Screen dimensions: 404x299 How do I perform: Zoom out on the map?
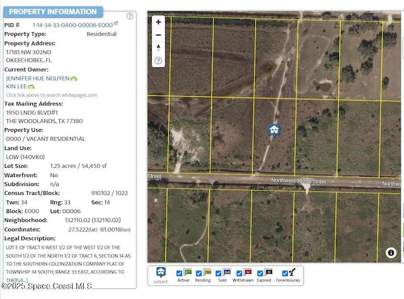tap(158, 35)
